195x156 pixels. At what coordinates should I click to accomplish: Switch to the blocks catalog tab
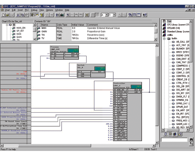click(165, 134)
